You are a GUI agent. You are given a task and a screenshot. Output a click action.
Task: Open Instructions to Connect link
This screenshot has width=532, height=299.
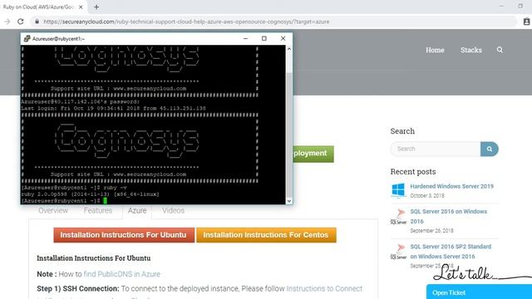point(324,288)
